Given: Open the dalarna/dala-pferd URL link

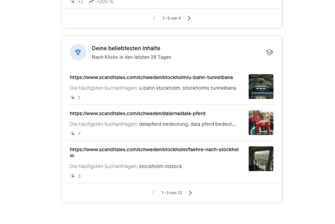Looking at the screenshot, I should tap(137, 114).
